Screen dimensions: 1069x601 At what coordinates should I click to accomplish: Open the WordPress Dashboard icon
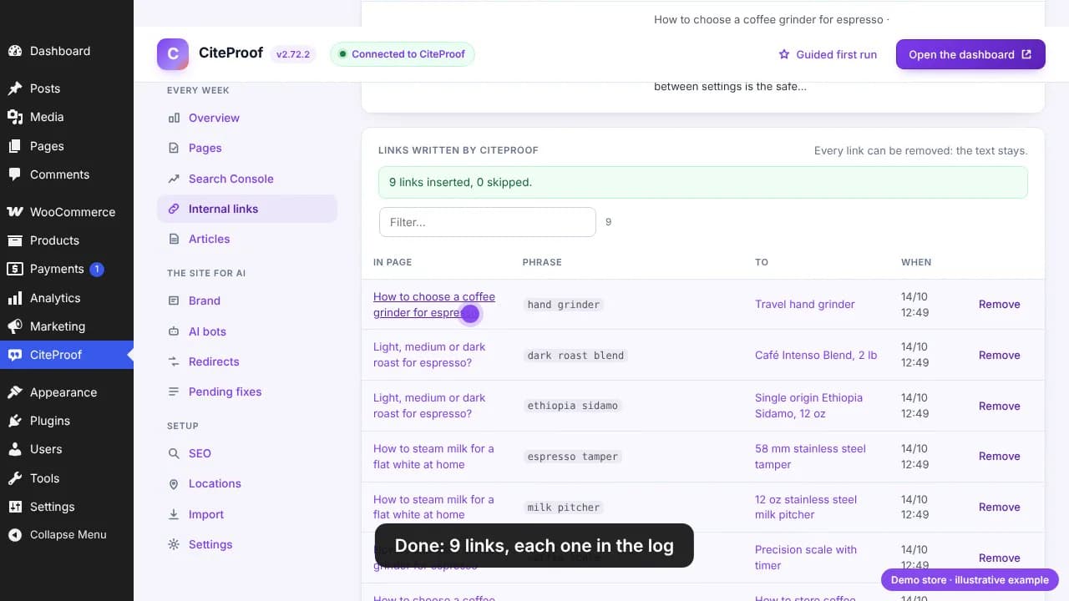pyautogui.click(x=14, y=51)
